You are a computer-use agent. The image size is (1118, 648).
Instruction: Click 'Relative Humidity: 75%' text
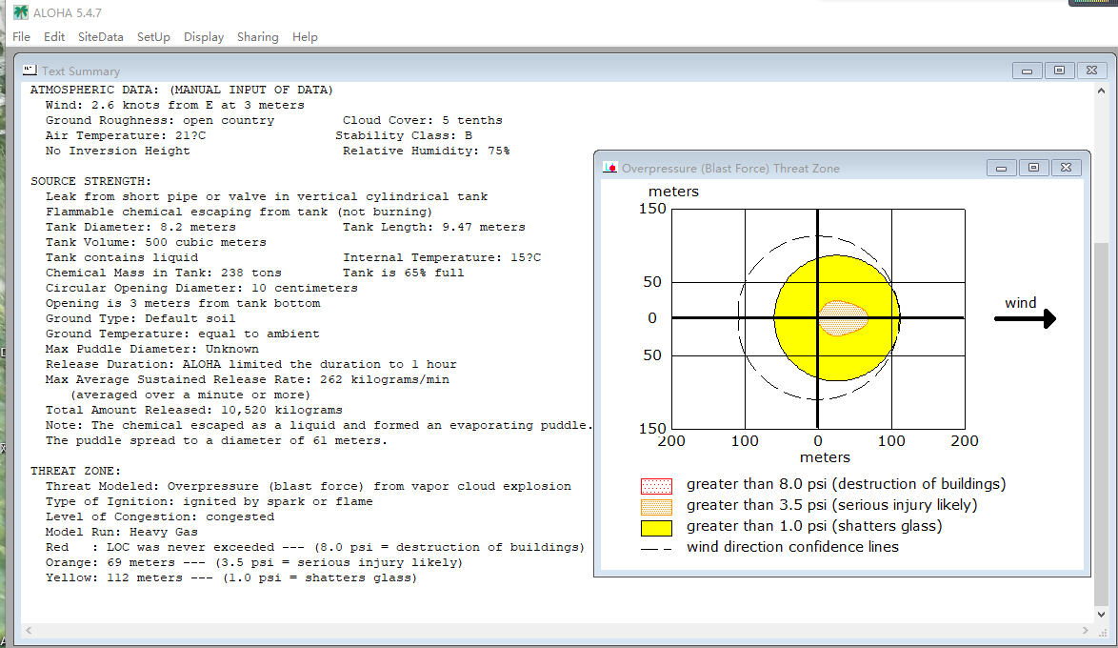click(427, 151)
